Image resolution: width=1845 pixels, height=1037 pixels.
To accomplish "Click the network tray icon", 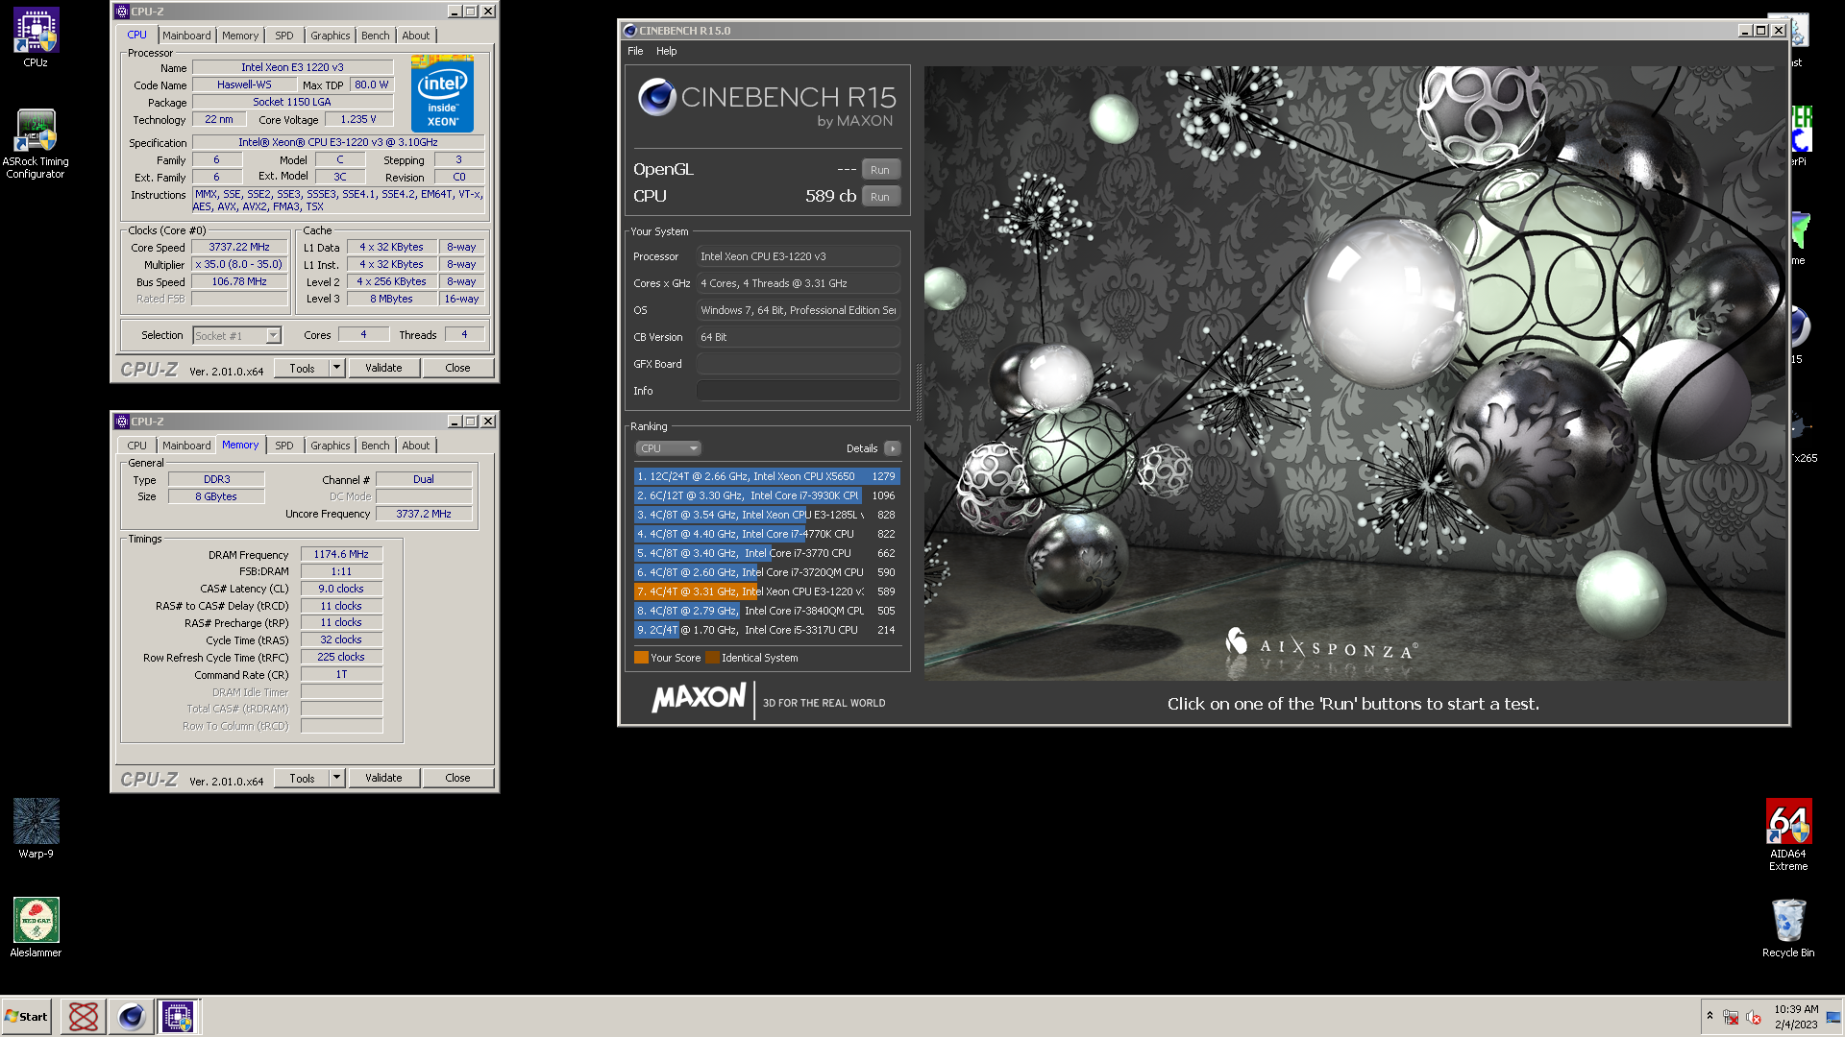I will tap(1731, 1017).
